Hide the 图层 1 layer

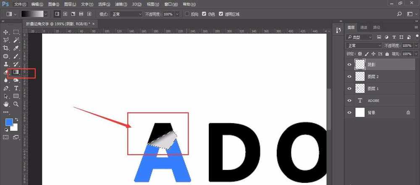click(349, 88)
